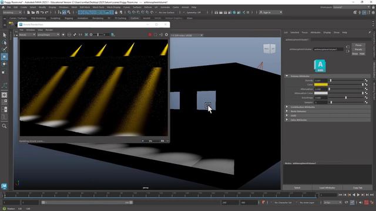
Task: Choose the Paint selection tool
Action: tap(4, 49)
